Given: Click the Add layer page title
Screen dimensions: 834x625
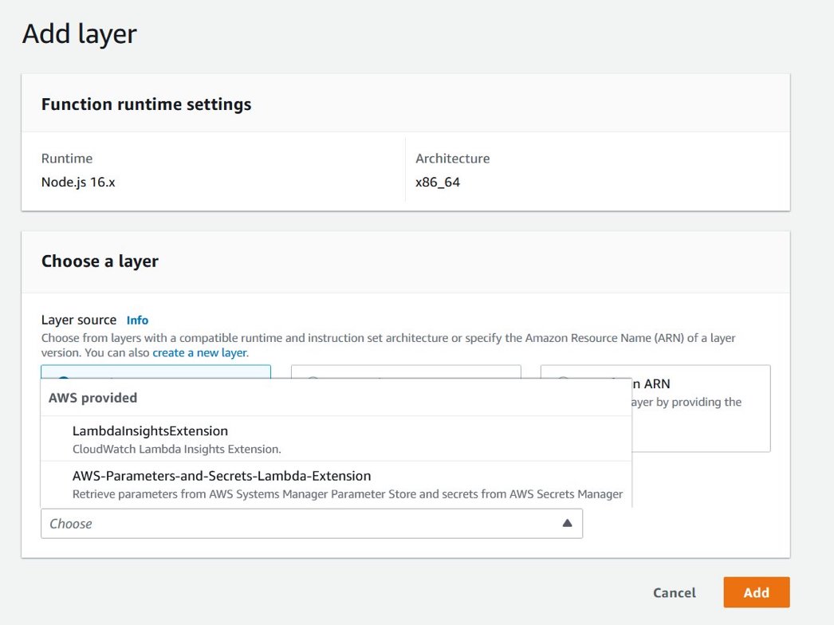Looking at the screenshot, I should pos(80,33).
